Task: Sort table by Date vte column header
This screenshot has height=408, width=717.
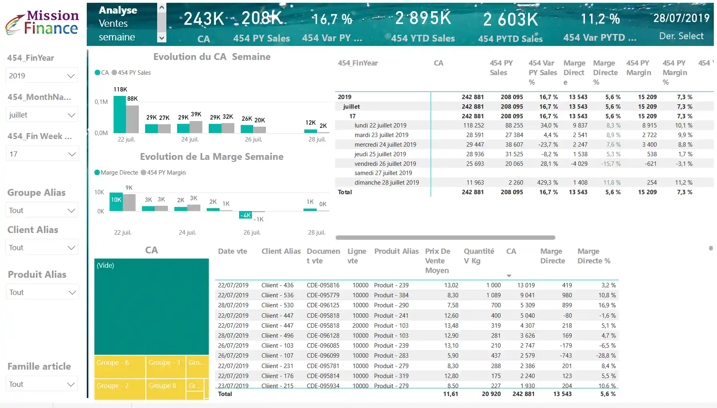Action: pos(232,251)
